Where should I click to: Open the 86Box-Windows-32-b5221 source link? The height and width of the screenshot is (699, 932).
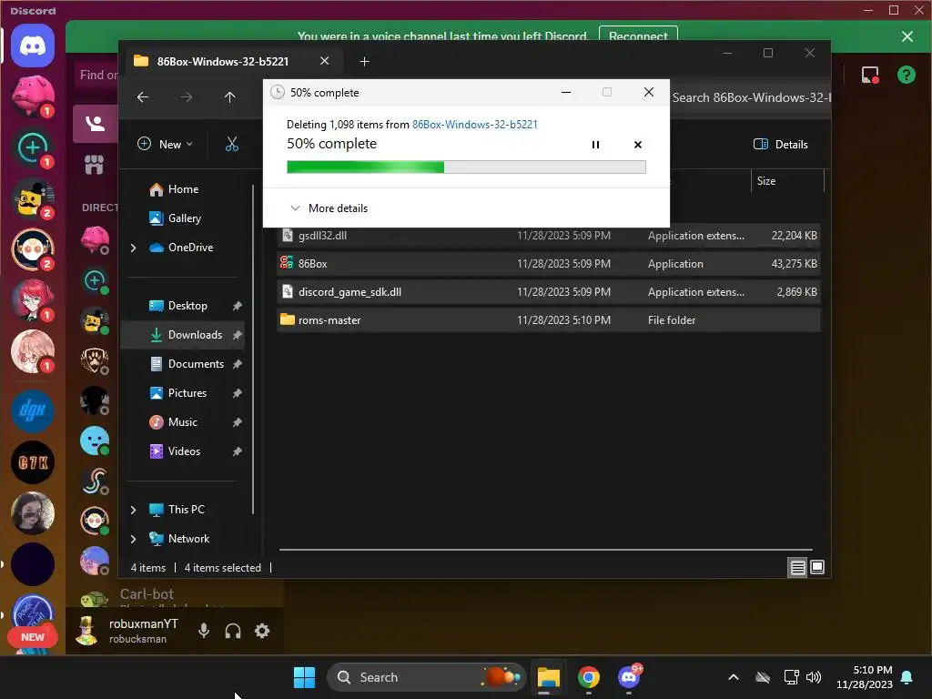pyautogui.click(x=475, y=124)
